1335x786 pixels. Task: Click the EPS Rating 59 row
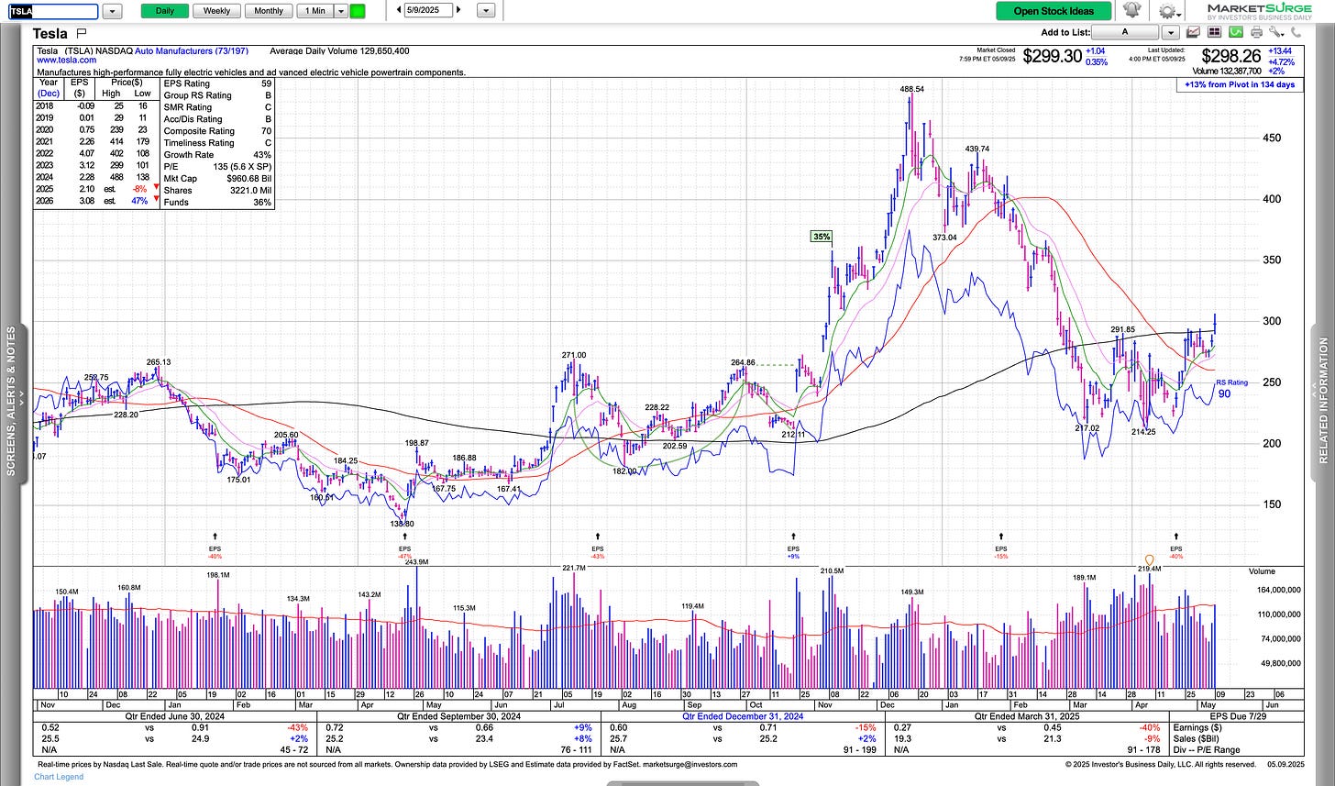[217, 83]
